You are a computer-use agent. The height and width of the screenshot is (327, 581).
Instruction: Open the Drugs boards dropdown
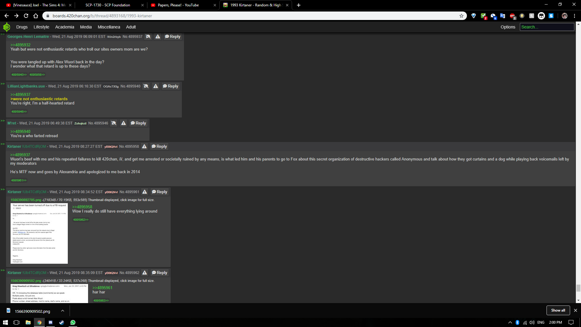(22, 27)
